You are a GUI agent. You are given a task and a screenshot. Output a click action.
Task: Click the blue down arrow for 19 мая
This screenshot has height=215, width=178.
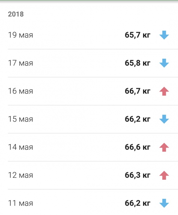click(x=164, y=35)
